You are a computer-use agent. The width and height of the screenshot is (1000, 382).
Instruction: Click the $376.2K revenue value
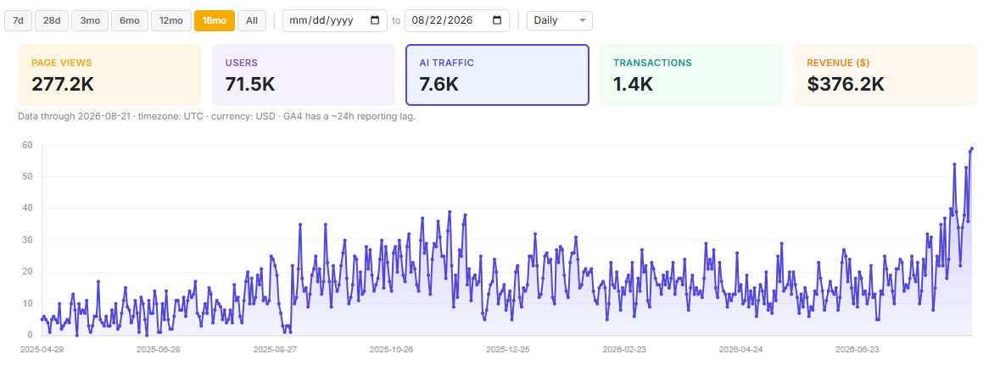click(846, 84)
